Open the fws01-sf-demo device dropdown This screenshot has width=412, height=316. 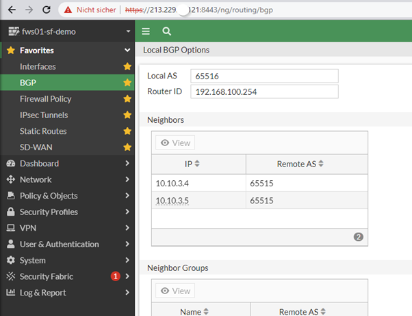(128, 31)
